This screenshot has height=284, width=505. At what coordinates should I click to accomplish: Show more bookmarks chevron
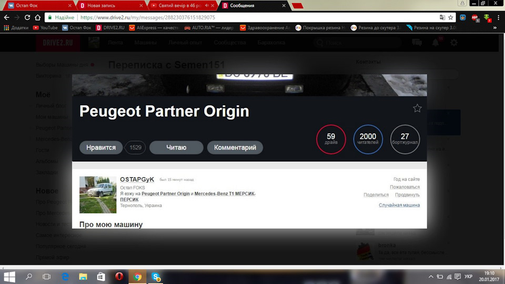tap(495, 28)
